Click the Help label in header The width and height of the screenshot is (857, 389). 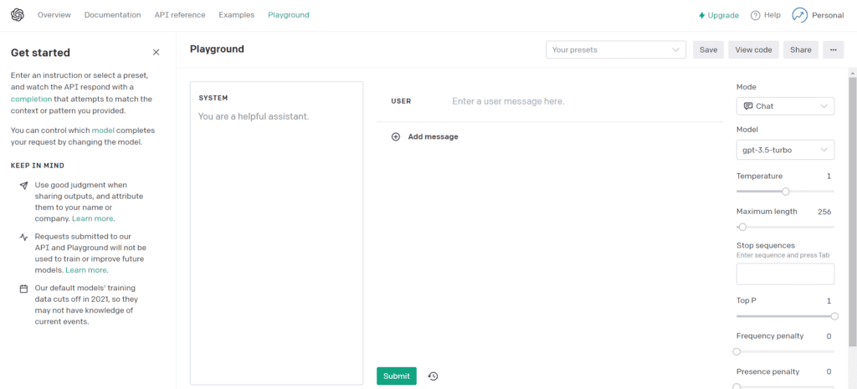pos(772,15)
